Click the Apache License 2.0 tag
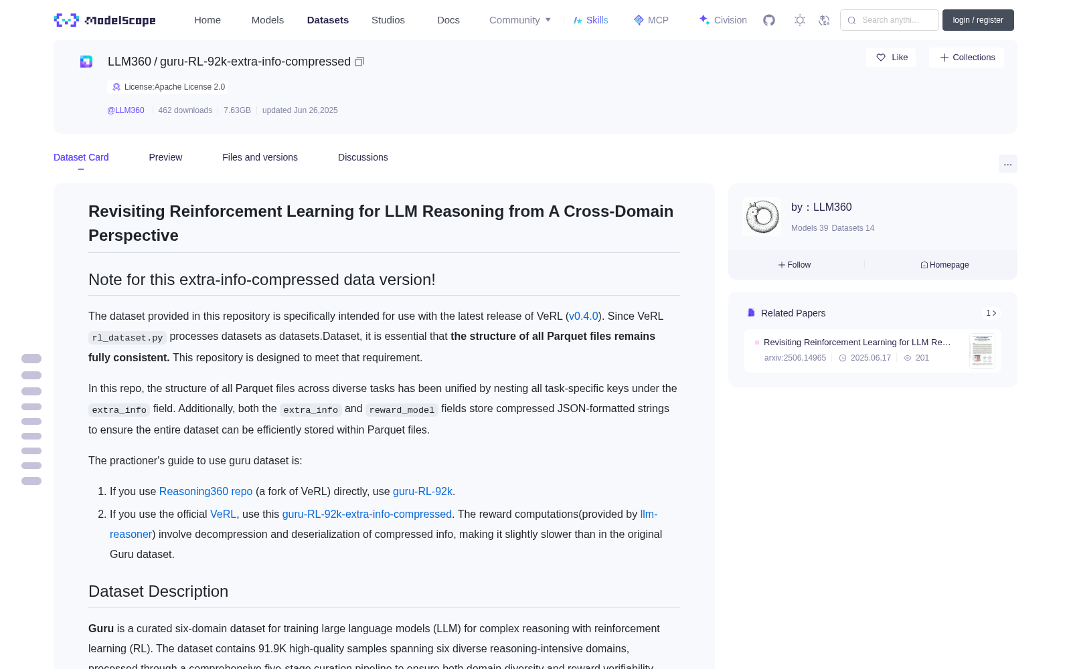The height and width of the screenshot is (669, 1071). [168, 87]
